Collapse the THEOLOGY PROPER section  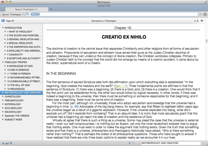[x=3, y=62]
